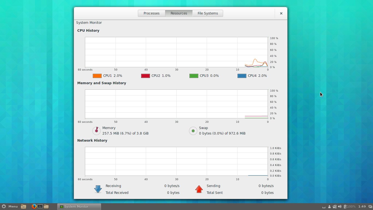
Task: Open the file manager folder launcher
Action: (x=46, y=206)
